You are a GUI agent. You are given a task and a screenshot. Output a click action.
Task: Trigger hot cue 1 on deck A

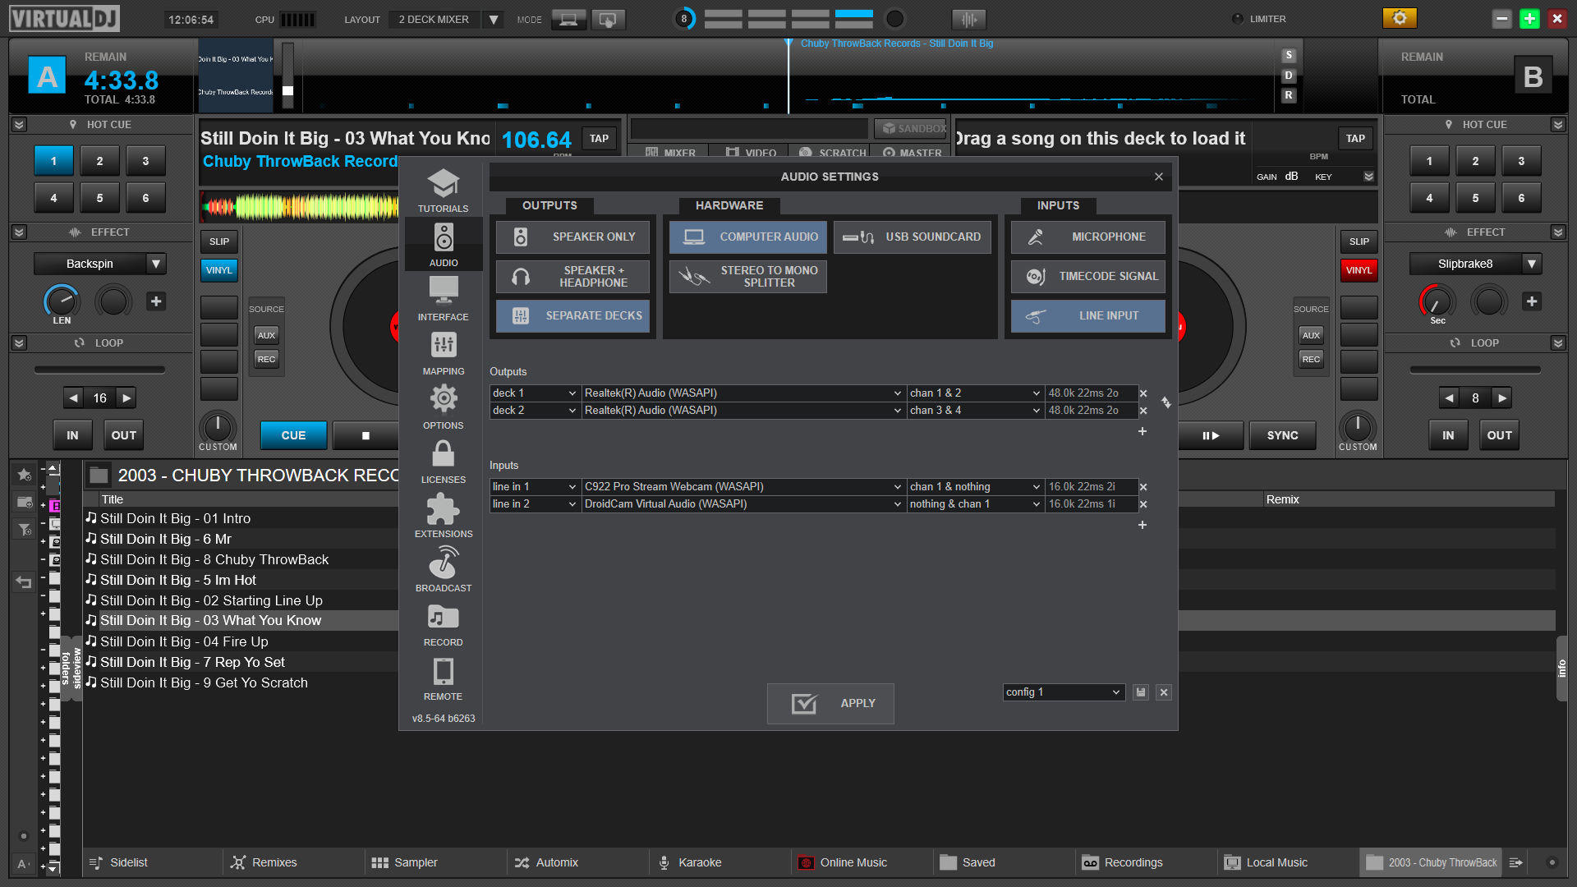pyautogui.click(x=53, y=161)
